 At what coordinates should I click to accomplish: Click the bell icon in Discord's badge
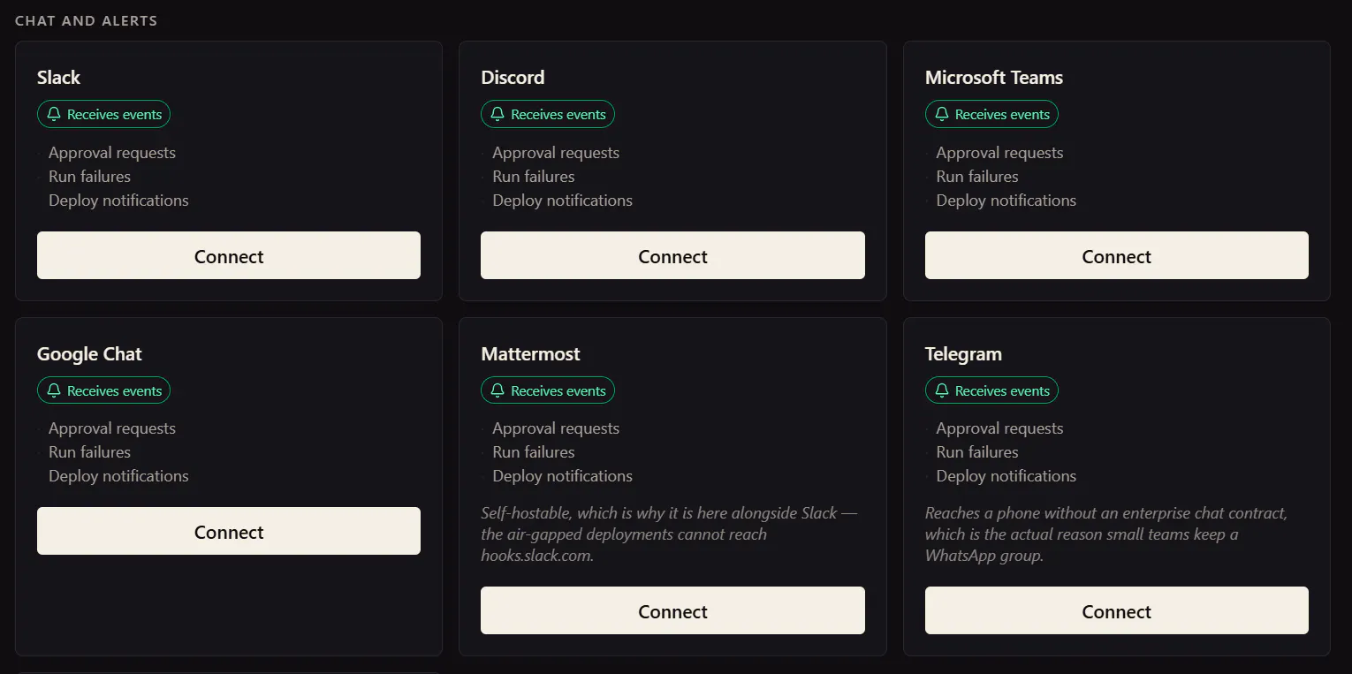point(498,114)
